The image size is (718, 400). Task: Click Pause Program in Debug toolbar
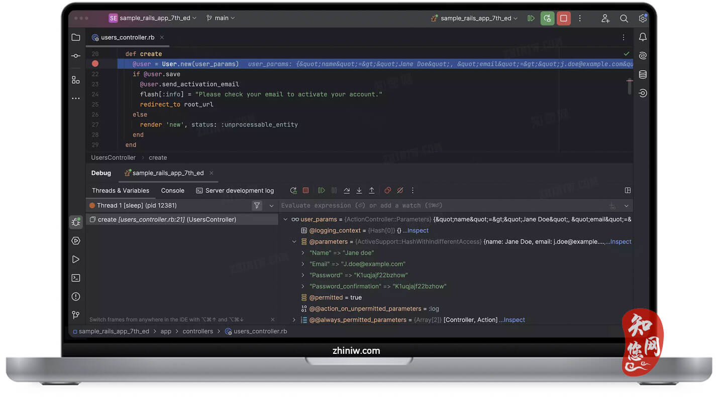click(x=334, y=191)
